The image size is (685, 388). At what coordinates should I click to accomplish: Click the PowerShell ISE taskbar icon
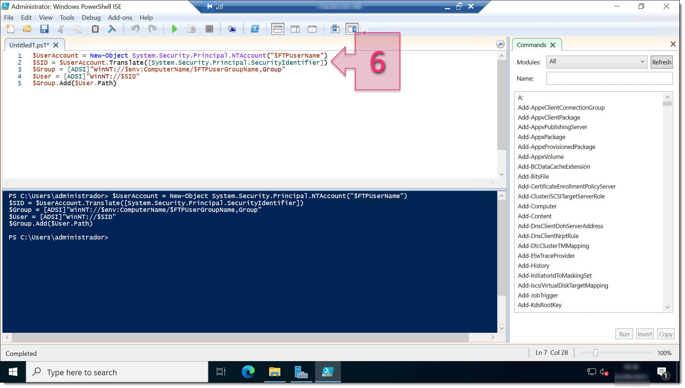click(x=329, y=372)
